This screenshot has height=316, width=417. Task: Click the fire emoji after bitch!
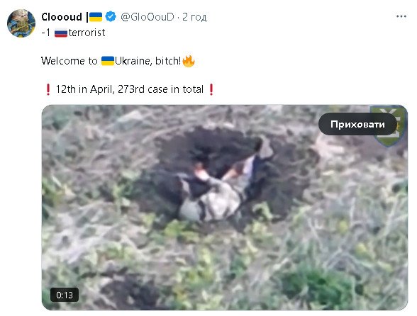tap(189, 61)
